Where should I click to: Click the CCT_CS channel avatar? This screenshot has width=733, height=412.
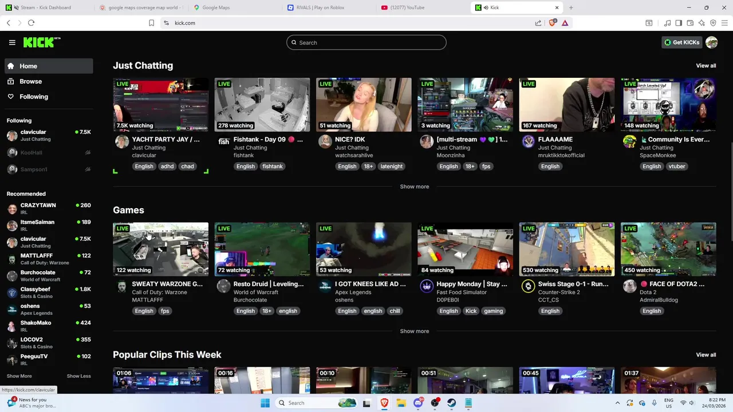point(528,286)
